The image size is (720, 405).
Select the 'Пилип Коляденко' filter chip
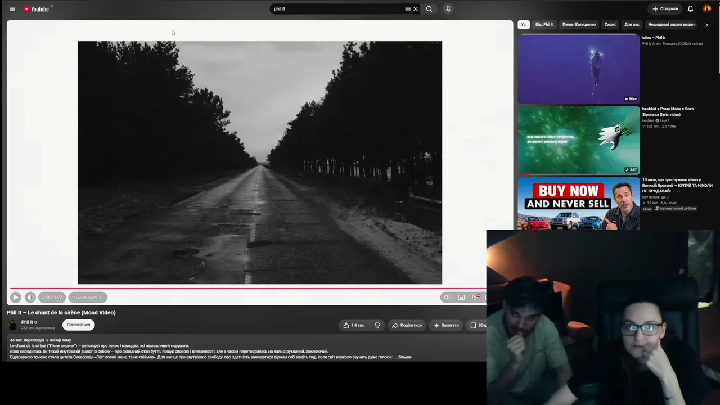click(x=579, y=25)
